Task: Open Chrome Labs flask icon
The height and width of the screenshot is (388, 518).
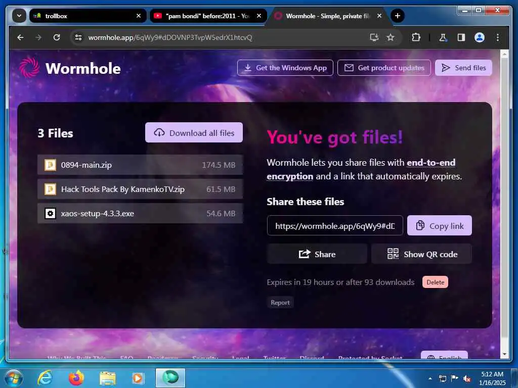Action: tap(443, 37)
